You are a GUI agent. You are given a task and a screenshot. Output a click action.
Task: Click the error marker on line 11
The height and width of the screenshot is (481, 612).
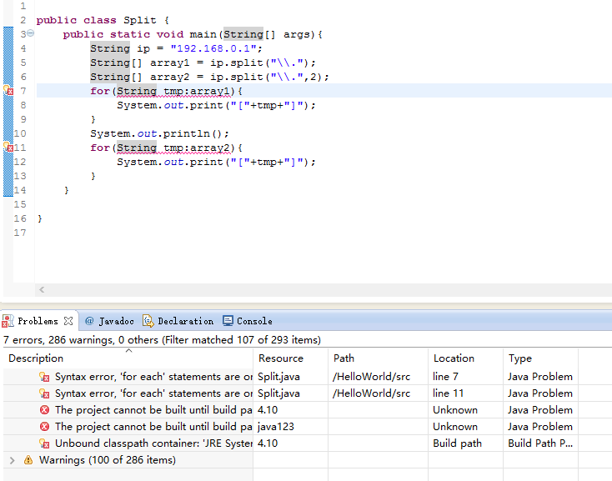[x=8, y=148]
